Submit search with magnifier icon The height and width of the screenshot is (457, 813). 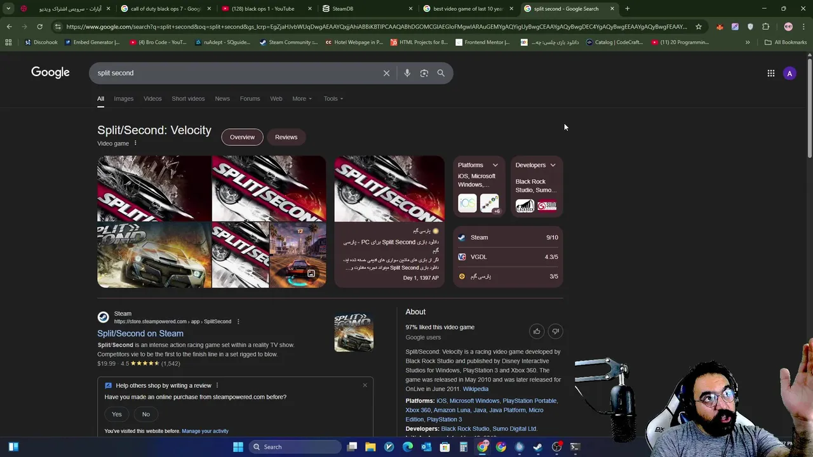point(441,73)
